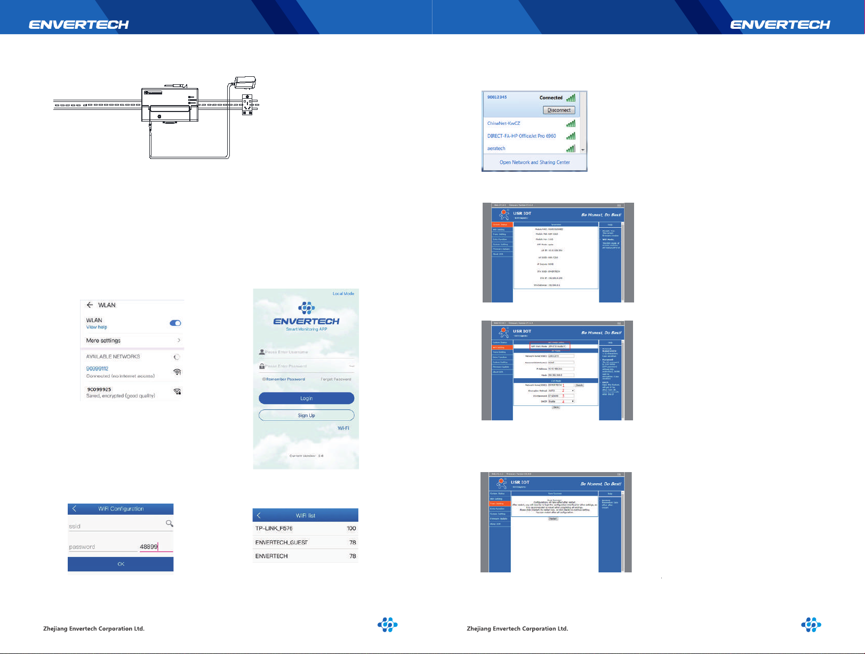Enable the Remember Password option

[x=264, y=379]
